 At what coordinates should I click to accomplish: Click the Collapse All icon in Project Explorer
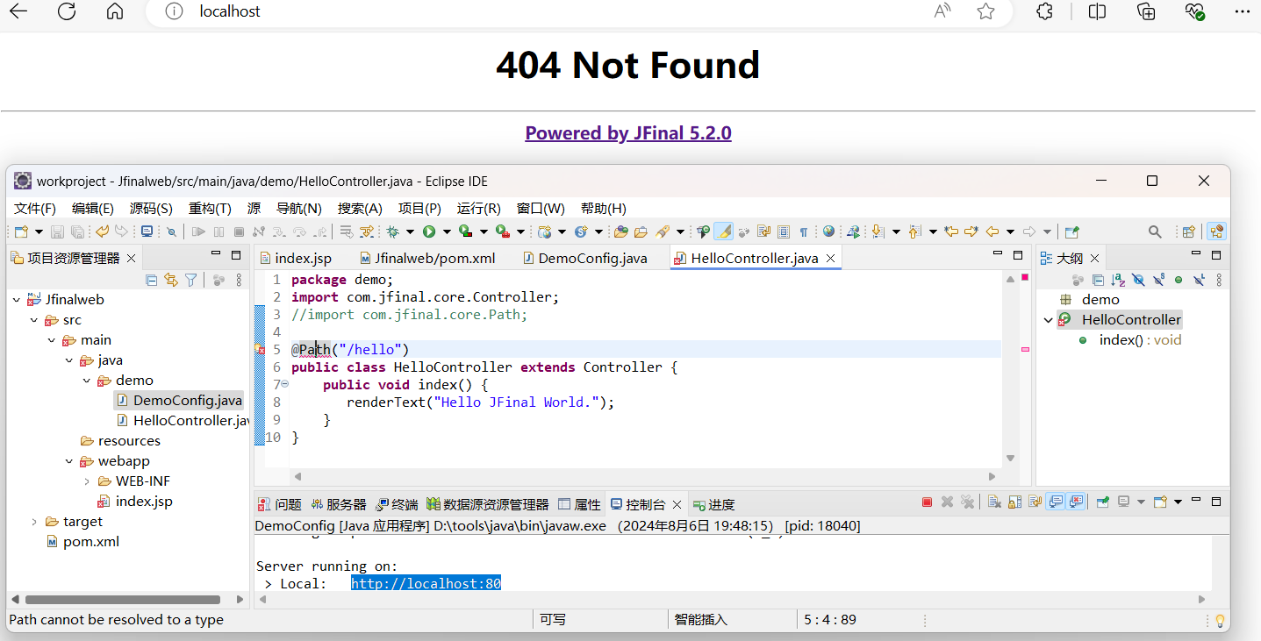point(151,280)
